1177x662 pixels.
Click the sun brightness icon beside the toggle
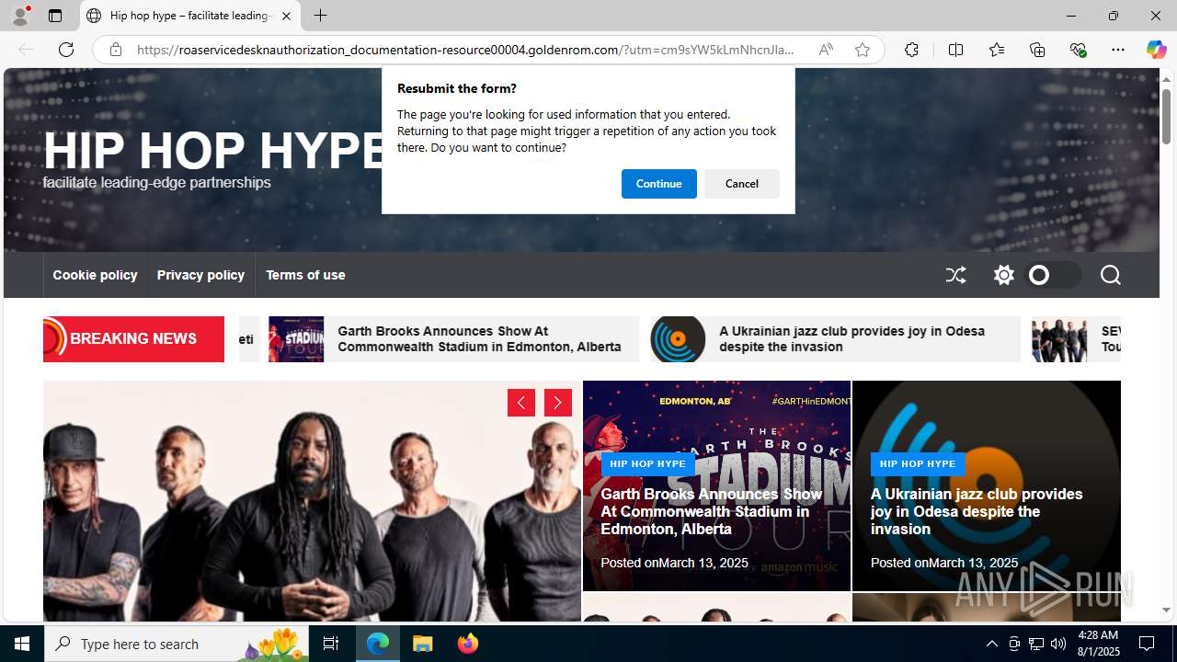pos(1003,275)
